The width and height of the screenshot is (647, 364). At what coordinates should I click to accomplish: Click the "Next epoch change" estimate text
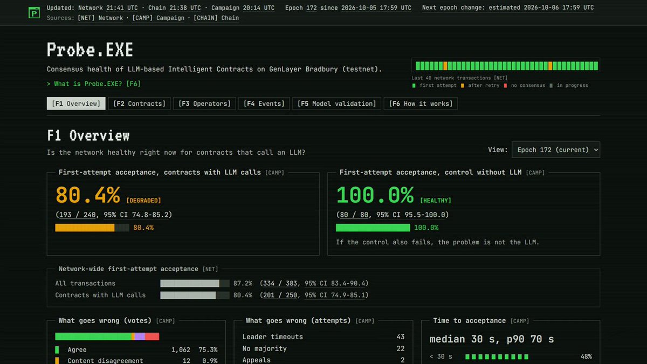pos(508,8)
